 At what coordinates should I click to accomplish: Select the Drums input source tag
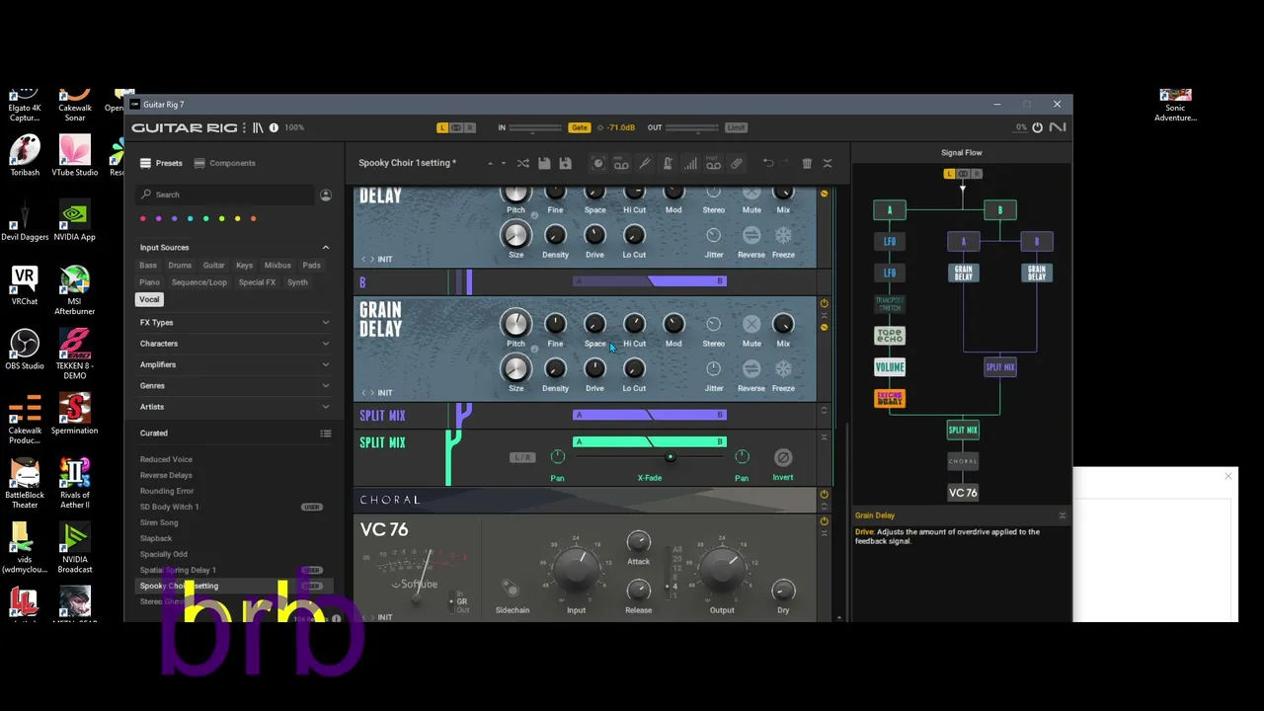click(x=180, y=266)
